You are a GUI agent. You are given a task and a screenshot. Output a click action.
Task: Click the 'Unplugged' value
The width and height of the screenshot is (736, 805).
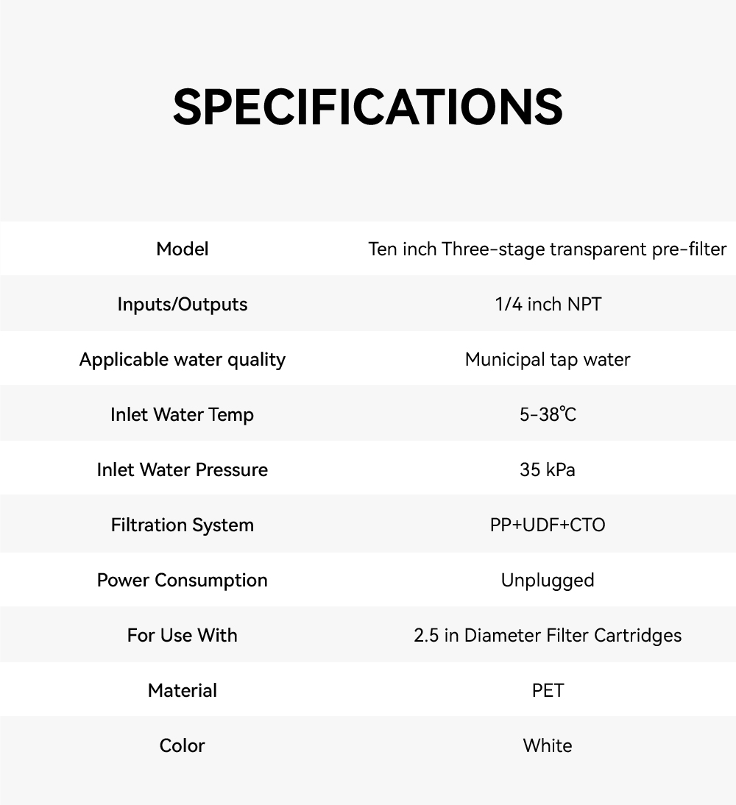coord(548,581)
